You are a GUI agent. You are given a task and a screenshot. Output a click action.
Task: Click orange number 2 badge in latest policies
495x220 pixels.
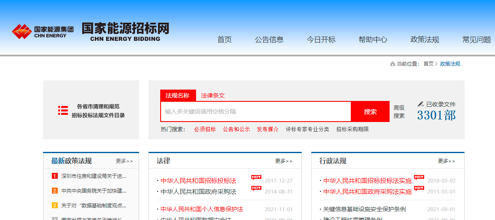[55, 191]
